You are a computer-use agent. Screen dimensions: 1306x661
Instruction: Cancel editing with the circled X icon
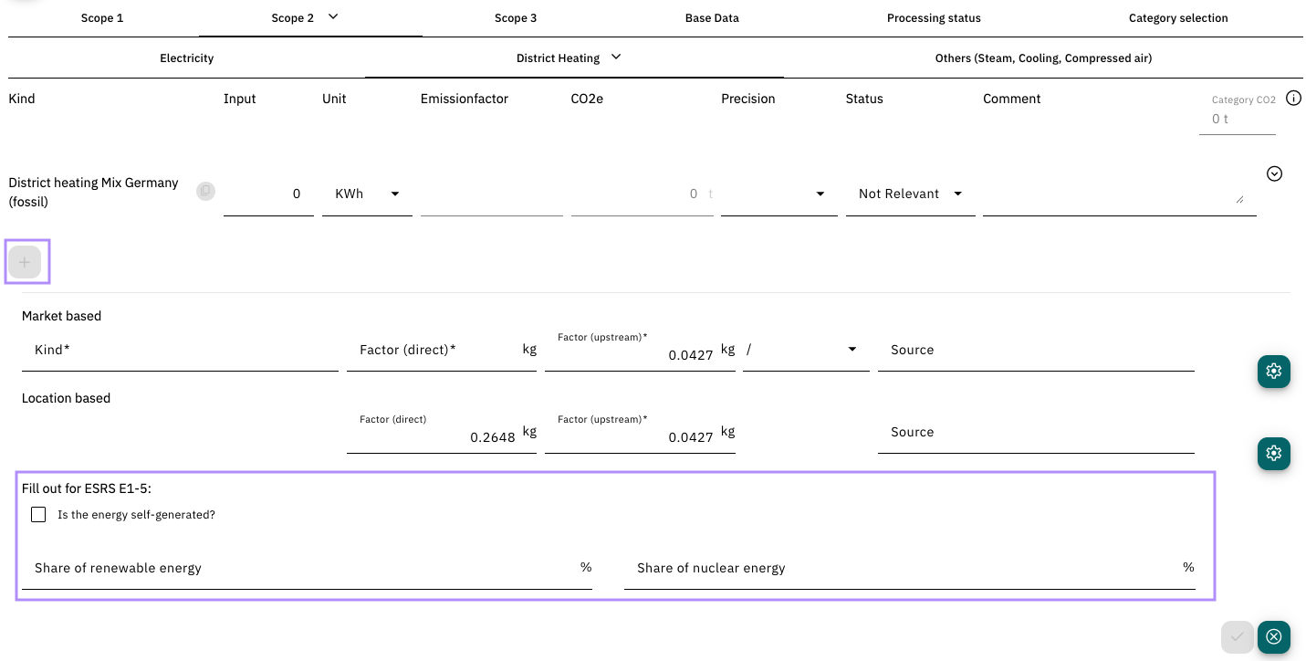(x=1274, y=637)
